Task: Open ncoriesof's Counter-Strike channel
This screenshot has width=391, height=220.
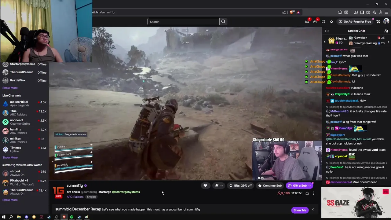Action: (24, 122)
